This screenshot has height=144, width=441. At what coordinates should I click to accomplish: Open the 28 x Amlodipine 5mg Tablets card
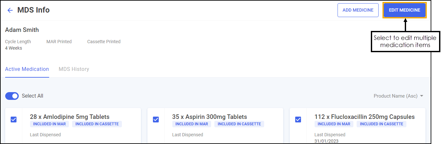[70, 117]
